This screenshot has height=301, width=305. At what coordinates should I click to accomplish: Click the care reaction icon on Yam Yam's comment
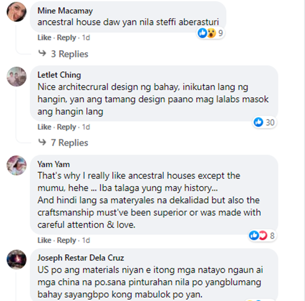coord(263,236)
